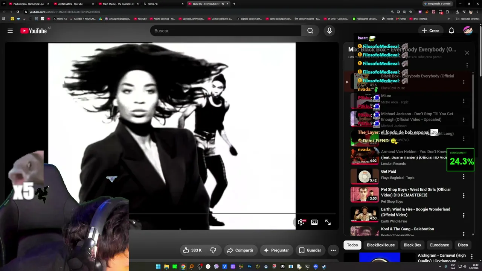The width and height of the screenshot is (482, 271).
Task: Open video player settings gear
Action: click(x=301, y=222)
